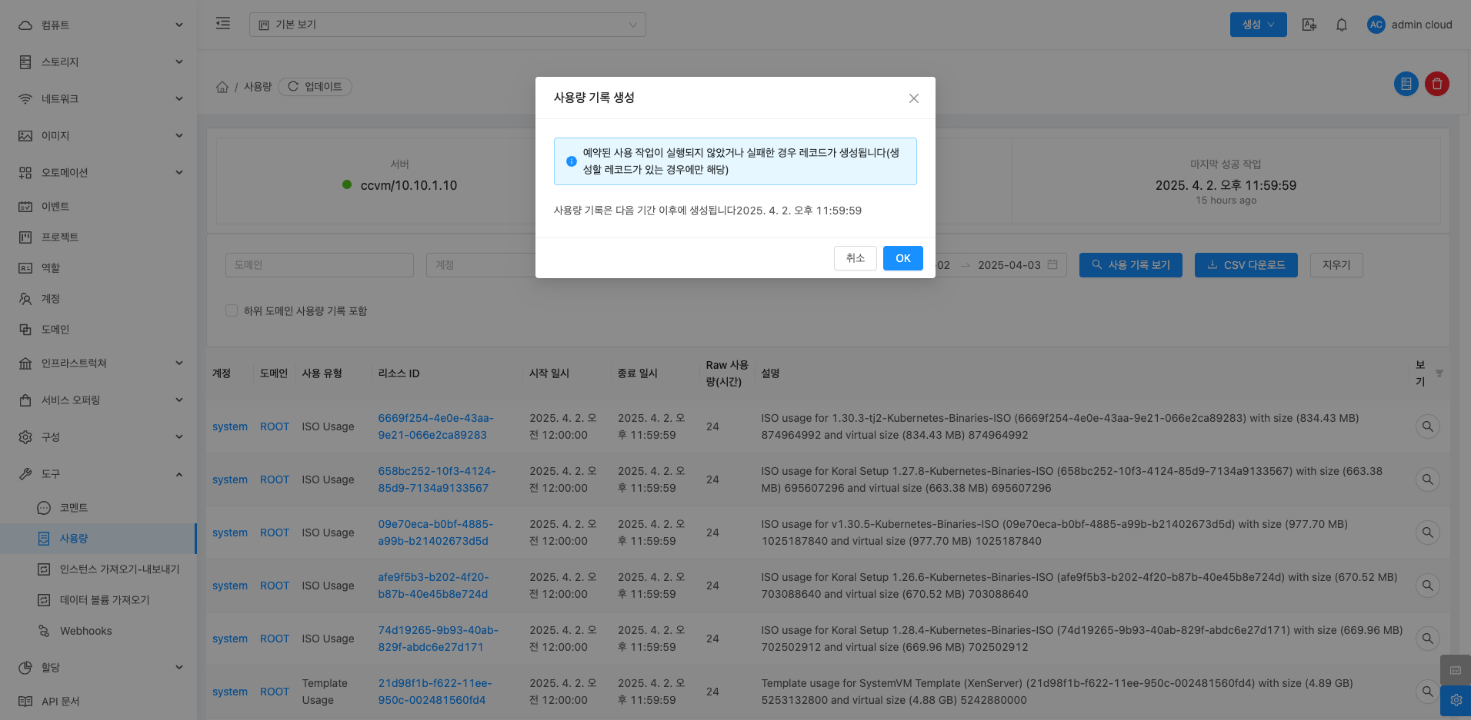Click the filter icon in table header

pos(1439,373)
